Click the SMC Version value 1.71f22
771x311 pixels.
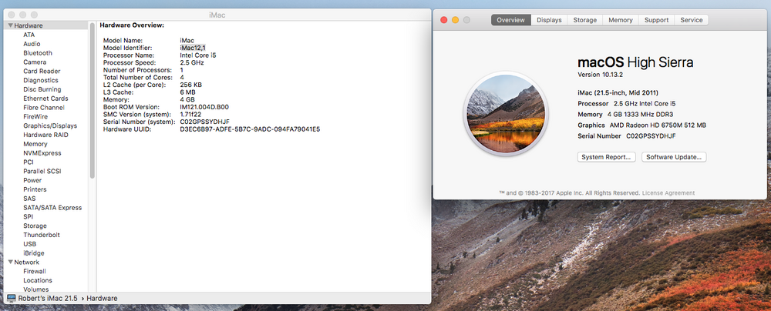point(190,114)
